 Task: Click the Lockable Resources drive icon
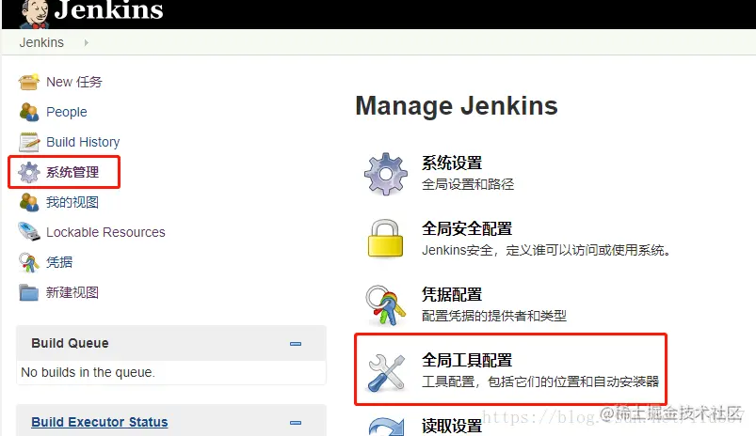(29, 231)
